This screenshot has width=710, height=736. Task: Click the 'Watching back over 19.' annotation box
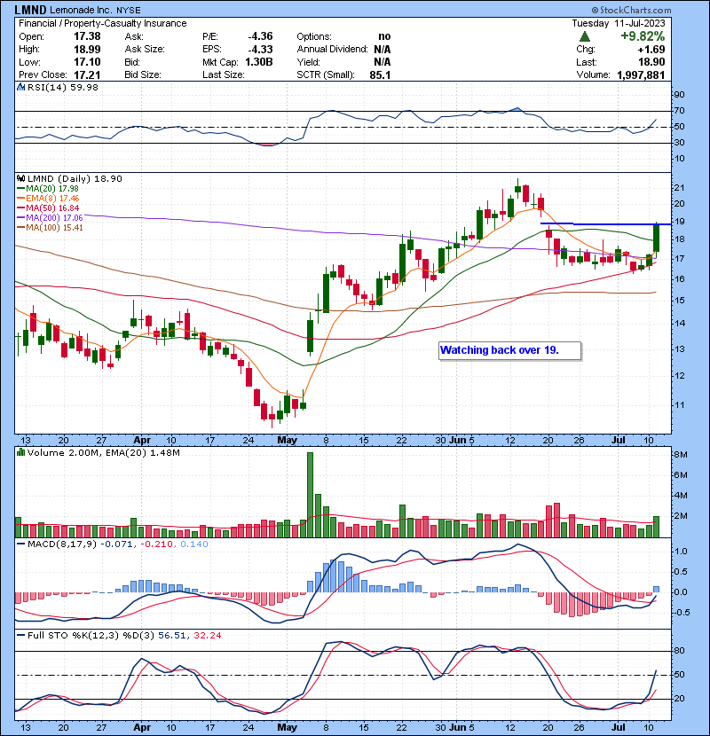(x=509, y=350)
